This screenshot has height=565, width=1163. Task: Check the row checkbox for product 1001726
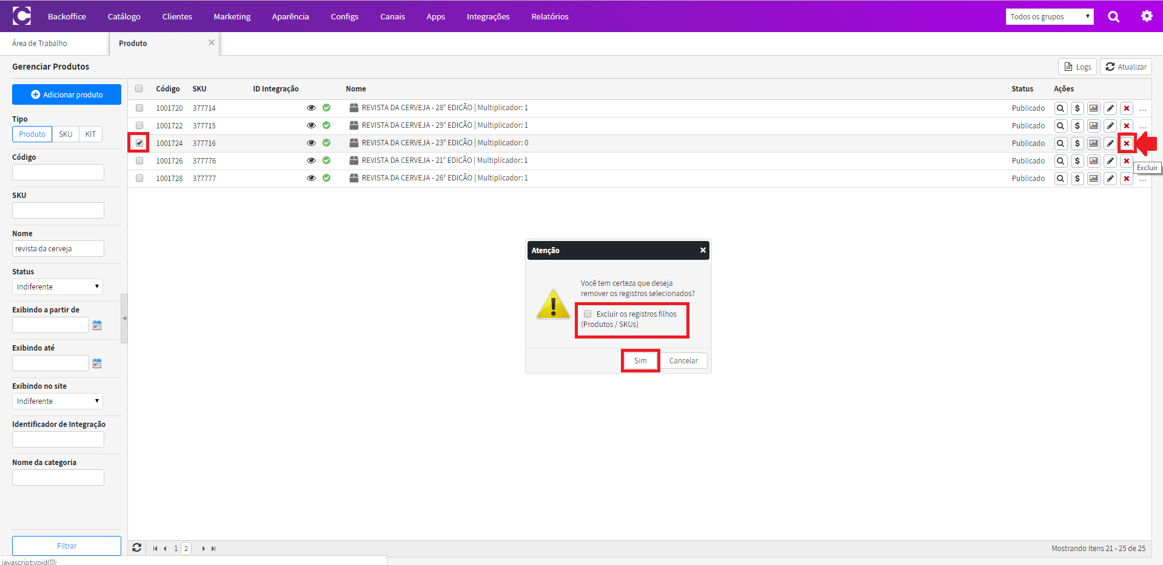[139, 160]
